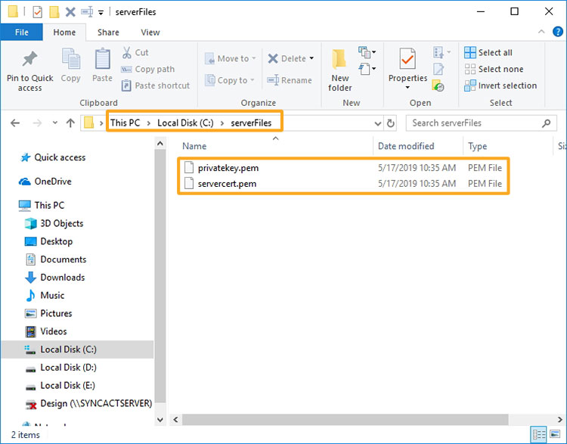Open the View ribbon tab

click(150, 33)
